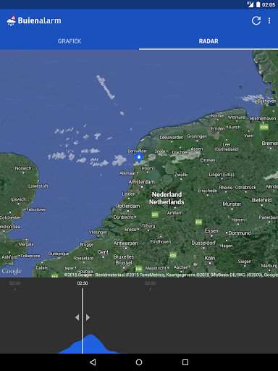Tap the Buienalarm cloud logo icon
278x371 pixels.
click(11, 21)
